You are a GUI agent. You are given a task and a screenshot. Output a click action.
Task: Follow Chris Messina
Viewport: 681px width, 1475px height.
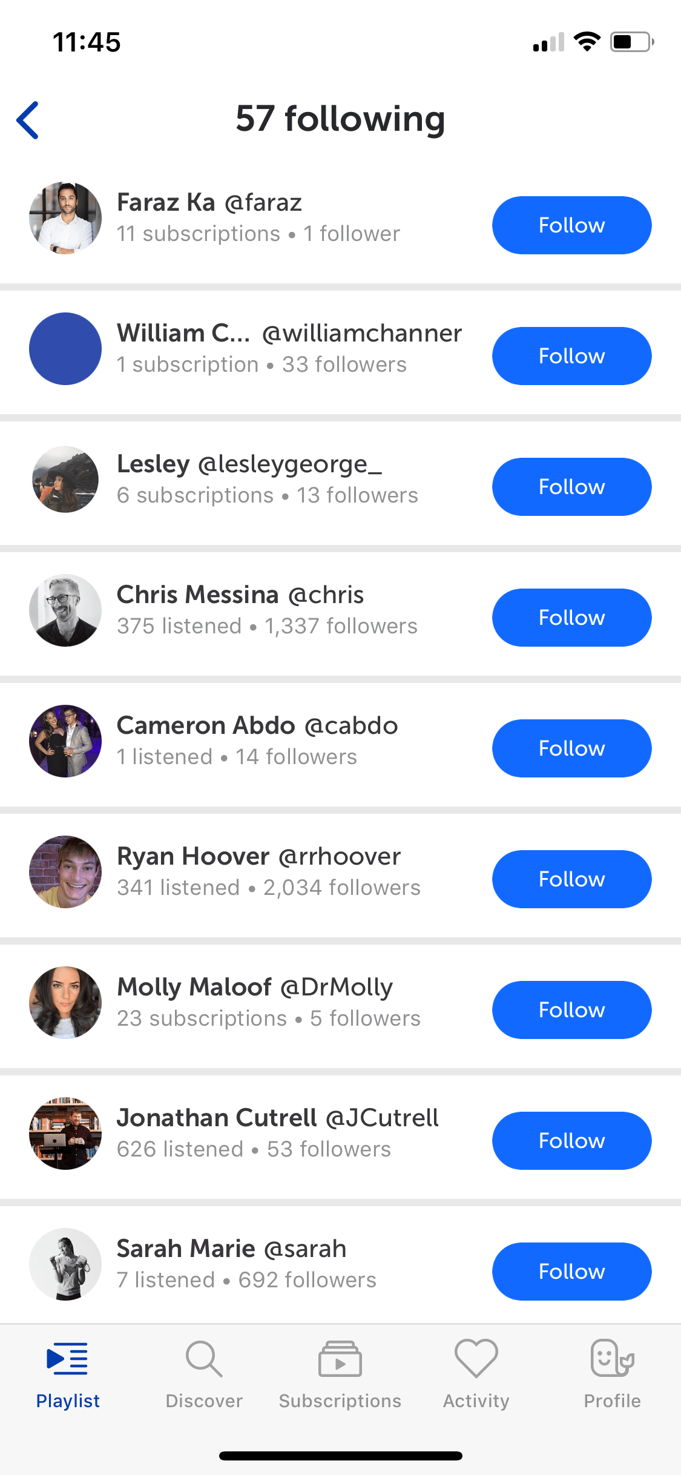coord(572,618)
